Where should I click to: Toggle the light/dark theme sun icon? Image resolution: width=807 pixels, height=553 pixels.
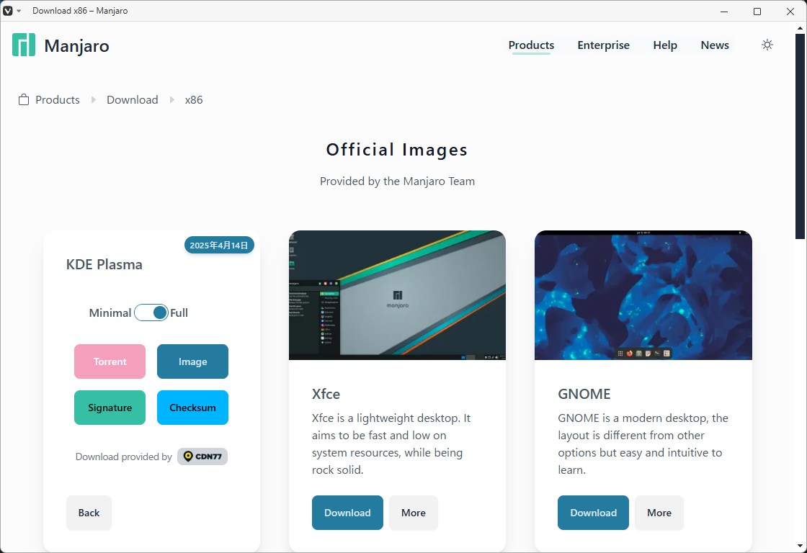(x=767, y=45)
